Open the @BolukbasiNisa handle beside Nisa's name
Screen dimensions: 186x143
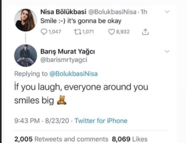tap(111, 12)
